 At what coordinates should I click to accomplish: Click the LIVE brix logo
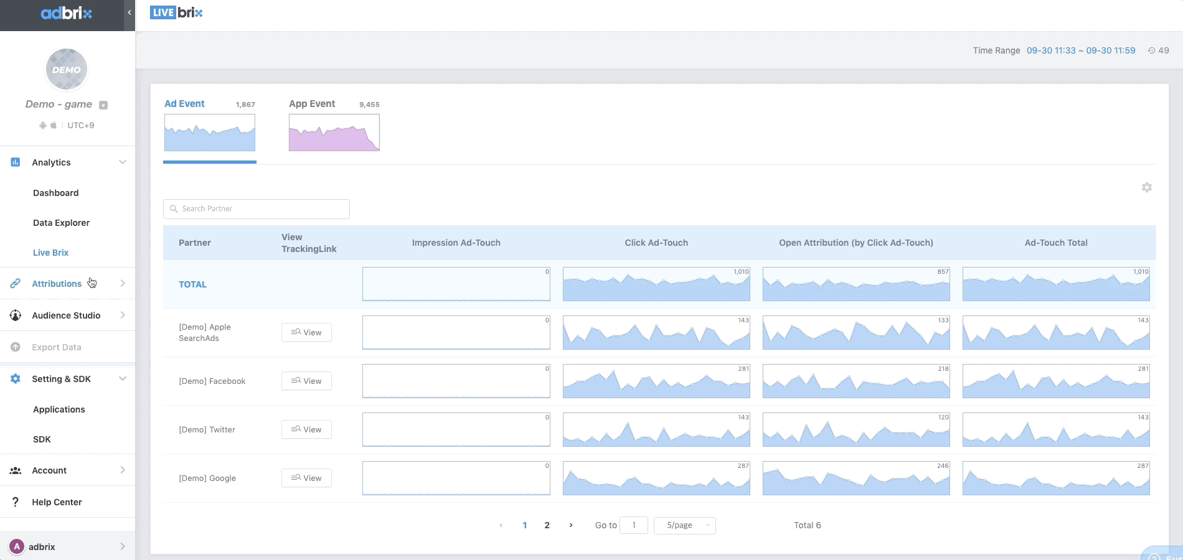click(x=176, y=12)
